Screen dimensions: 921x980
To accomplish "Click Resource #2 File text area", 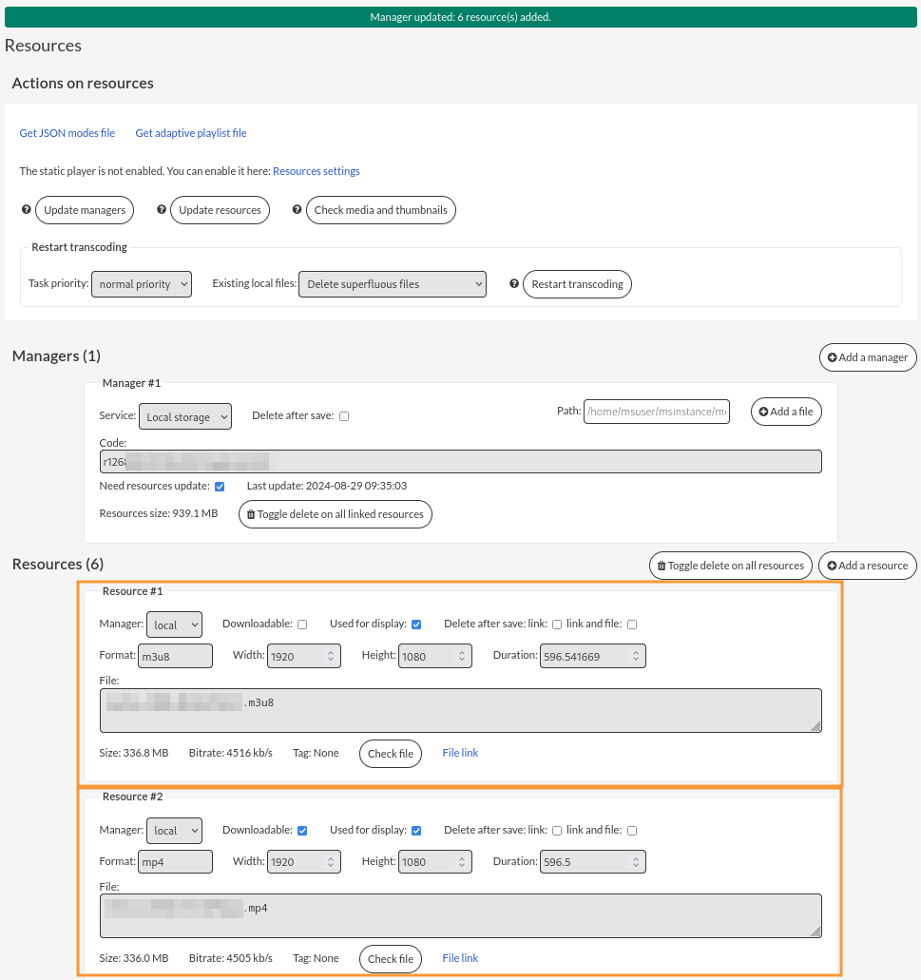I will (460, 916).
